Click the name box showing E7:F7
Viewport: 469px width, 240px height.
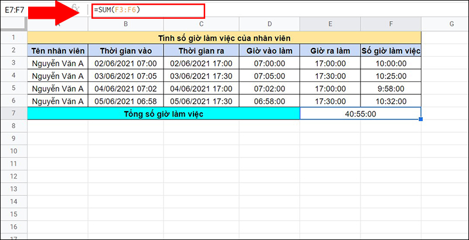tap(14, 10)
